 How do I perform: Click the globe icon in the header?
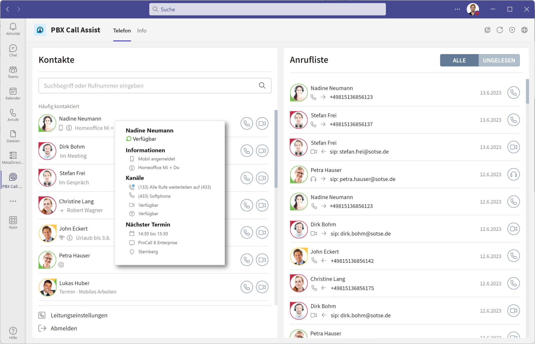coord(524,30)
